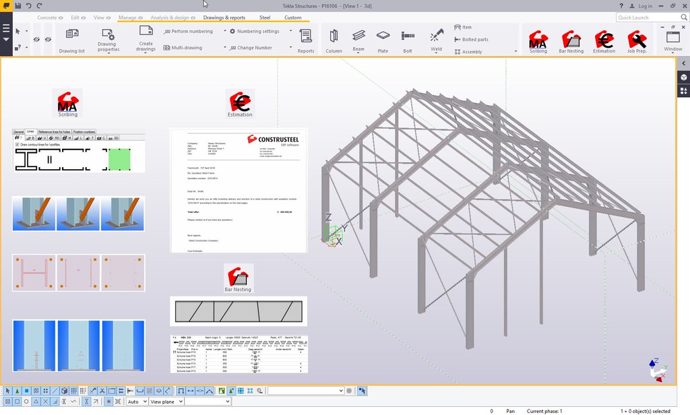Click Perform numbering

[x=189, y=31]
